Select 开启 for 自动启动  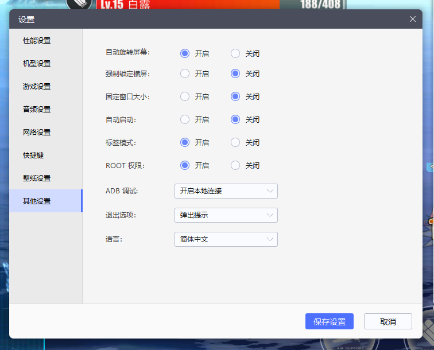[x=185, y=119]
